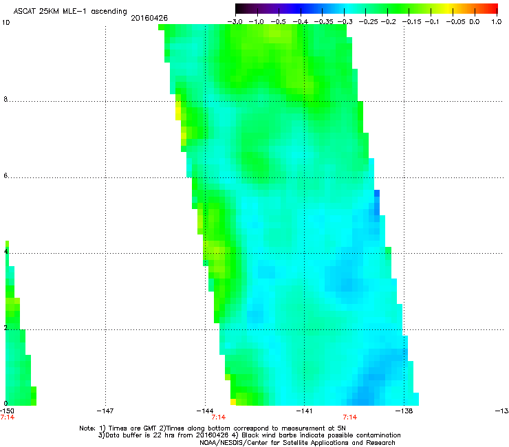Screen dimensions: 509x447
Task: Click longitude axis label -144
Action: pyautogui.click(x=205, y=411)
